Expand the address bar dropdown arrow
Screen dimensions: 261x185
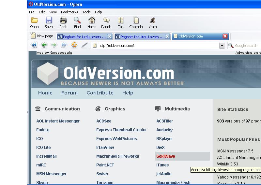pyautogui.click(x=222, y=46)
